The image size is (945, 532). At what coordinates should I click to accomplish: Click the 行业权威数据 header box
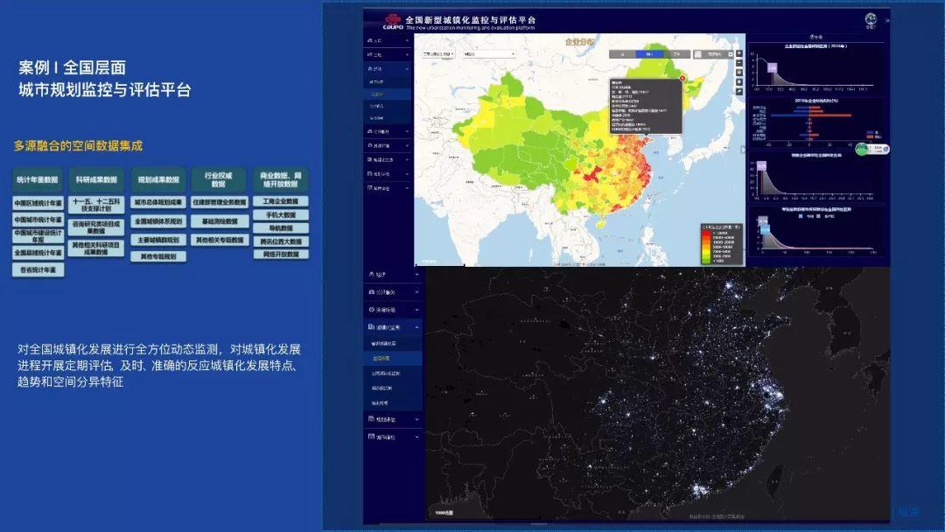pos(219,179)
